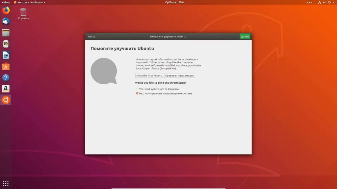Viewport: 337px width, 189px height.
Task: Click the heading Помогите улучшить Ubuntu
Action: pyautogui.click(x=122, y=49)
